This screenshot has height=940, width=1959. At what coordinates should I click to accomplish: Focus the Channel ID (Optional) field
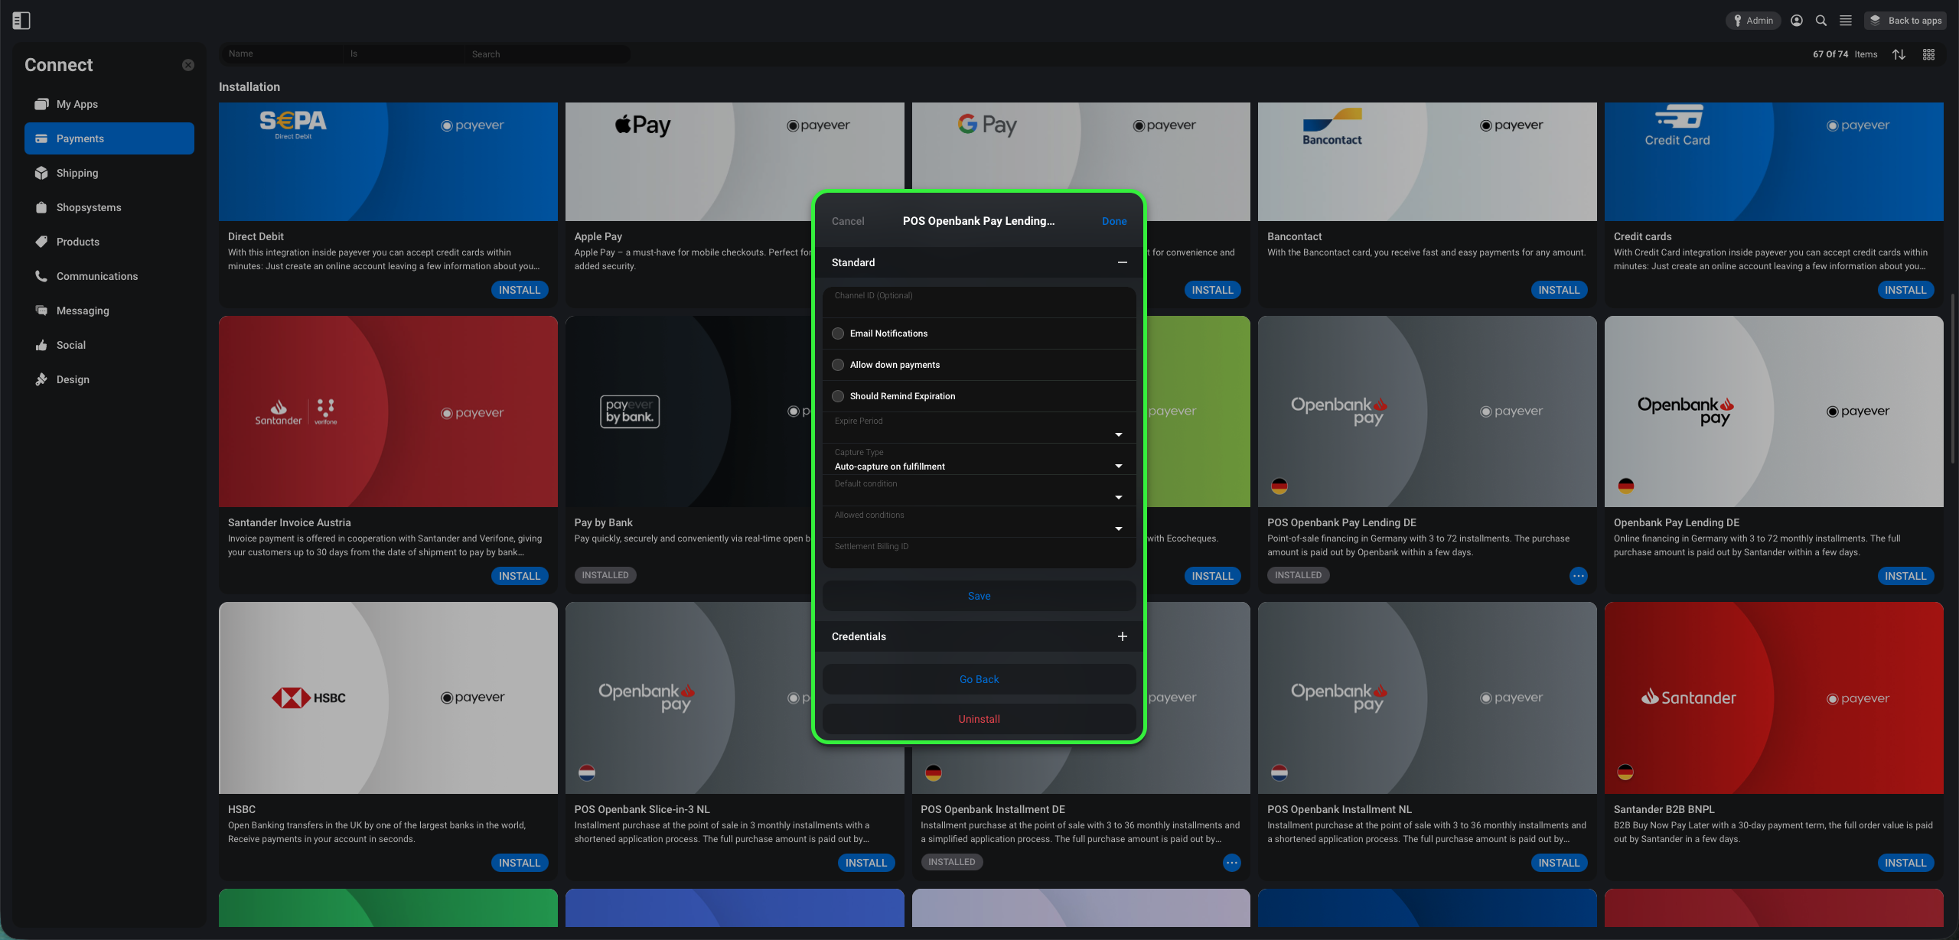pyautogui.click(x=979, y=303)
